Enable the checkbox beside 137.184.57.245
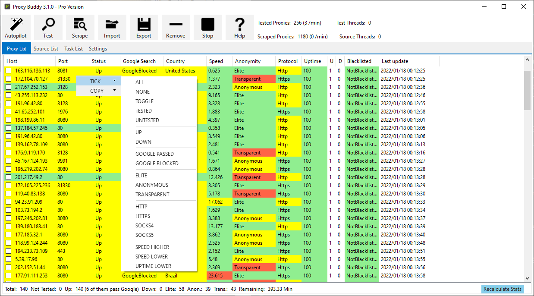 point(8,128)
